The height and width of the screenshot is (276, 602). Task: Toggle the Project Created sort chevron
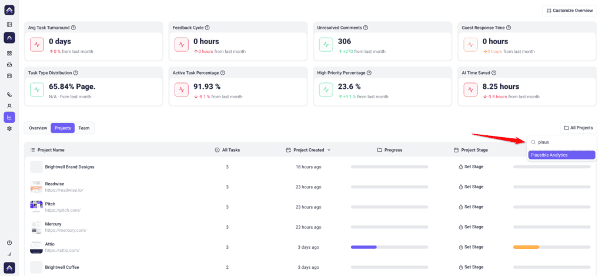[329, 150]
